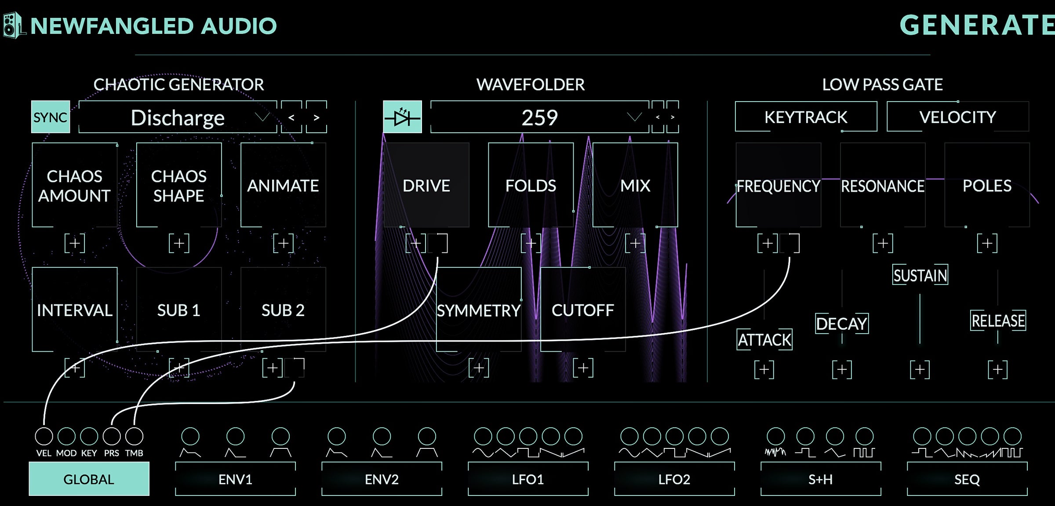Add modulation slot under SUB 2
The width and height of the screenshot is (1055, 506).
273,368
